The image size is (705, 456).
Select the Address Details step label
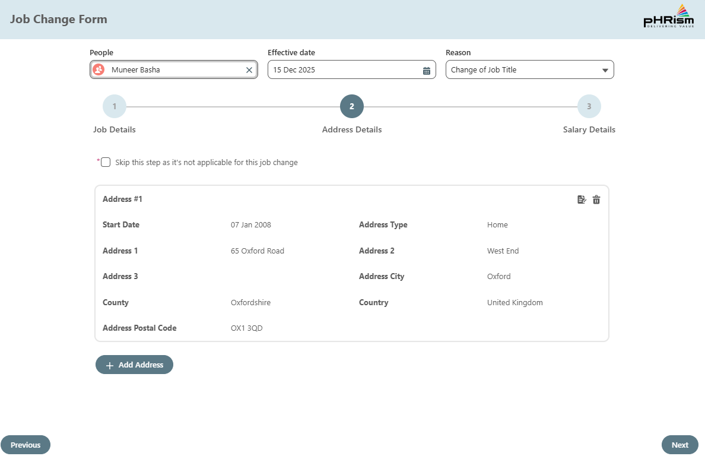352,129
